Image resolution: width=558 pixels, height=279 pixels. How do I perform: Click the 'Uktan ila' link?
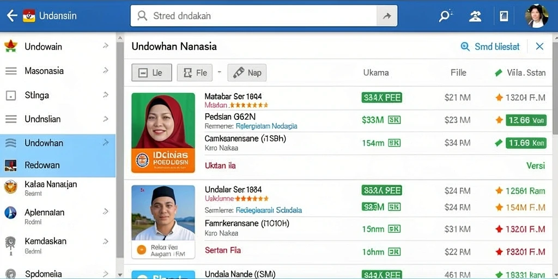click(220, 166)
